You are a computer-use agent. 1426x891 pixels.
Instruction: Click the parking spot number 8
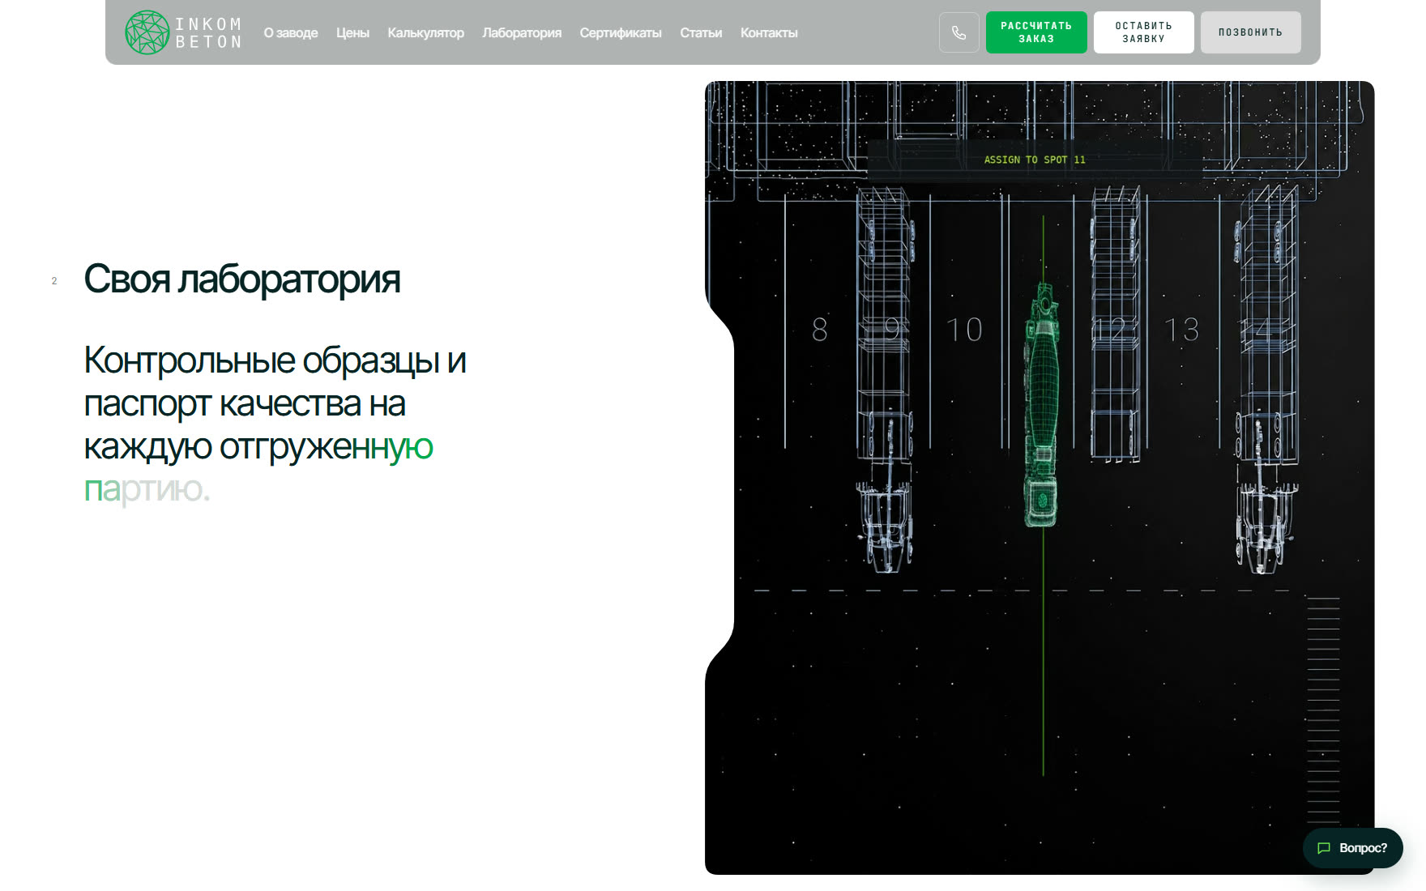click(x=820, y=330)
